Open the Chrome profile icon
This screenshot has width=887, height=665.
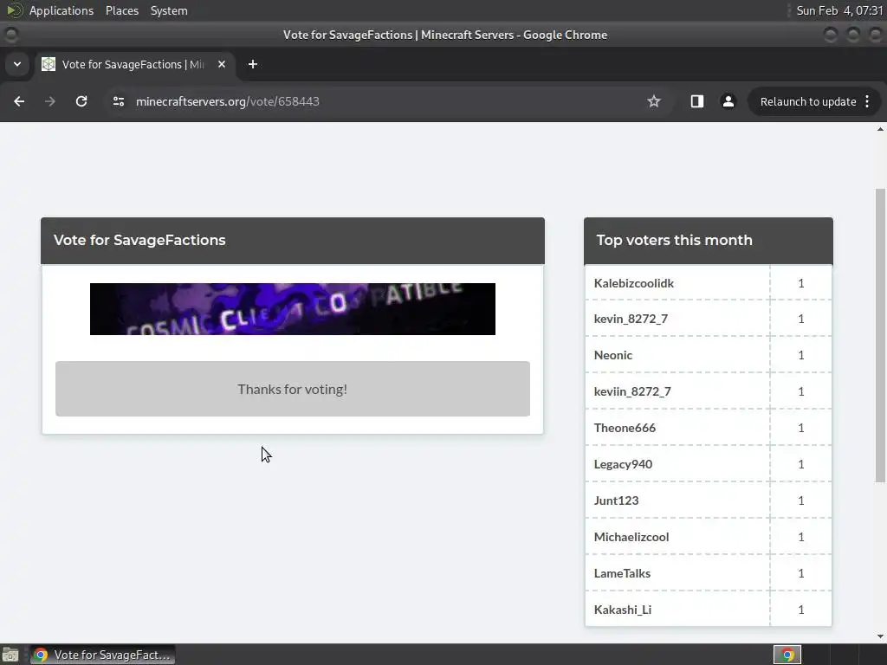tap(728, 101)
